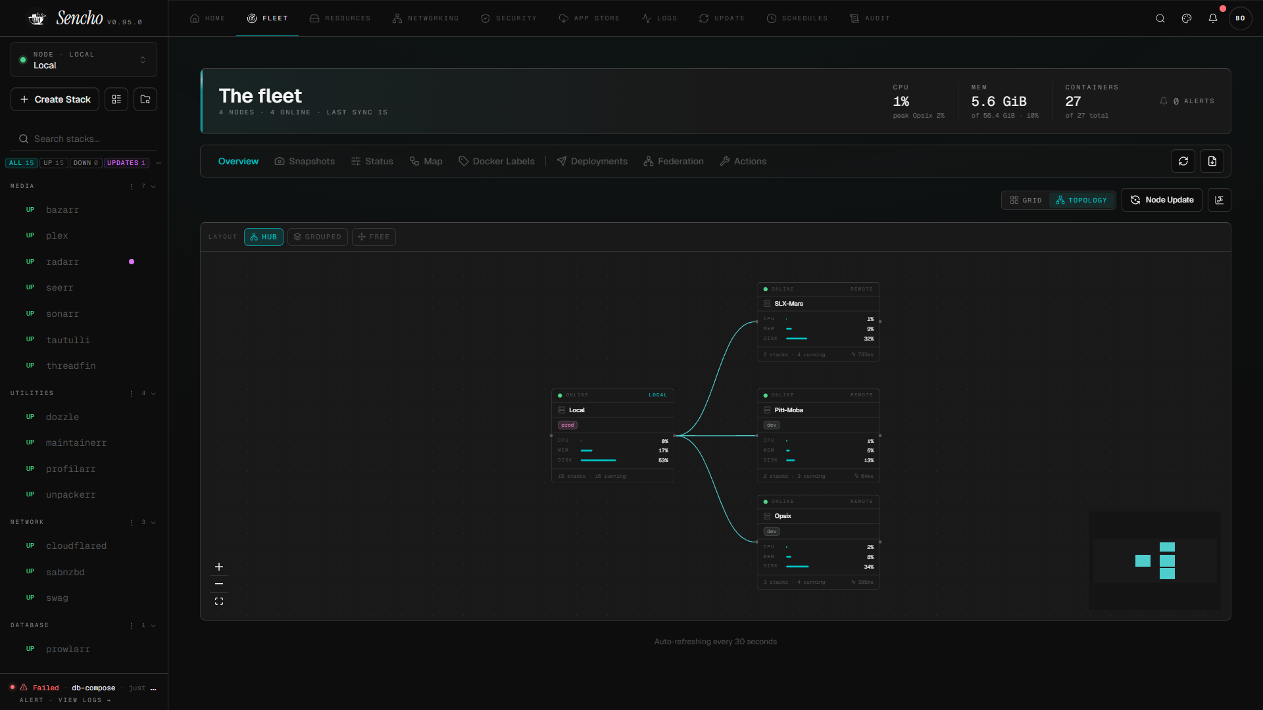Screen dimensions: 1263x710
Task: Click the Create Stack button
Action: tap(55, 99)
